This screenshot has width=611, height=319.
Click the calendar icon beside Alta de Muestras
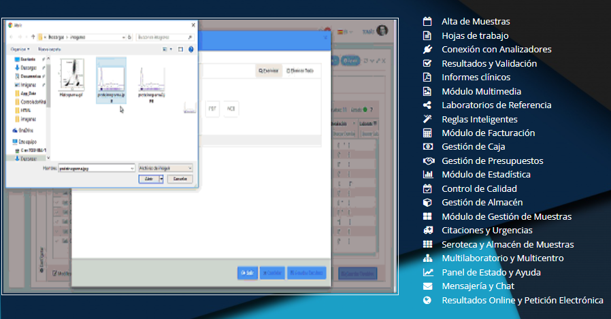click(x=427, y=21)
